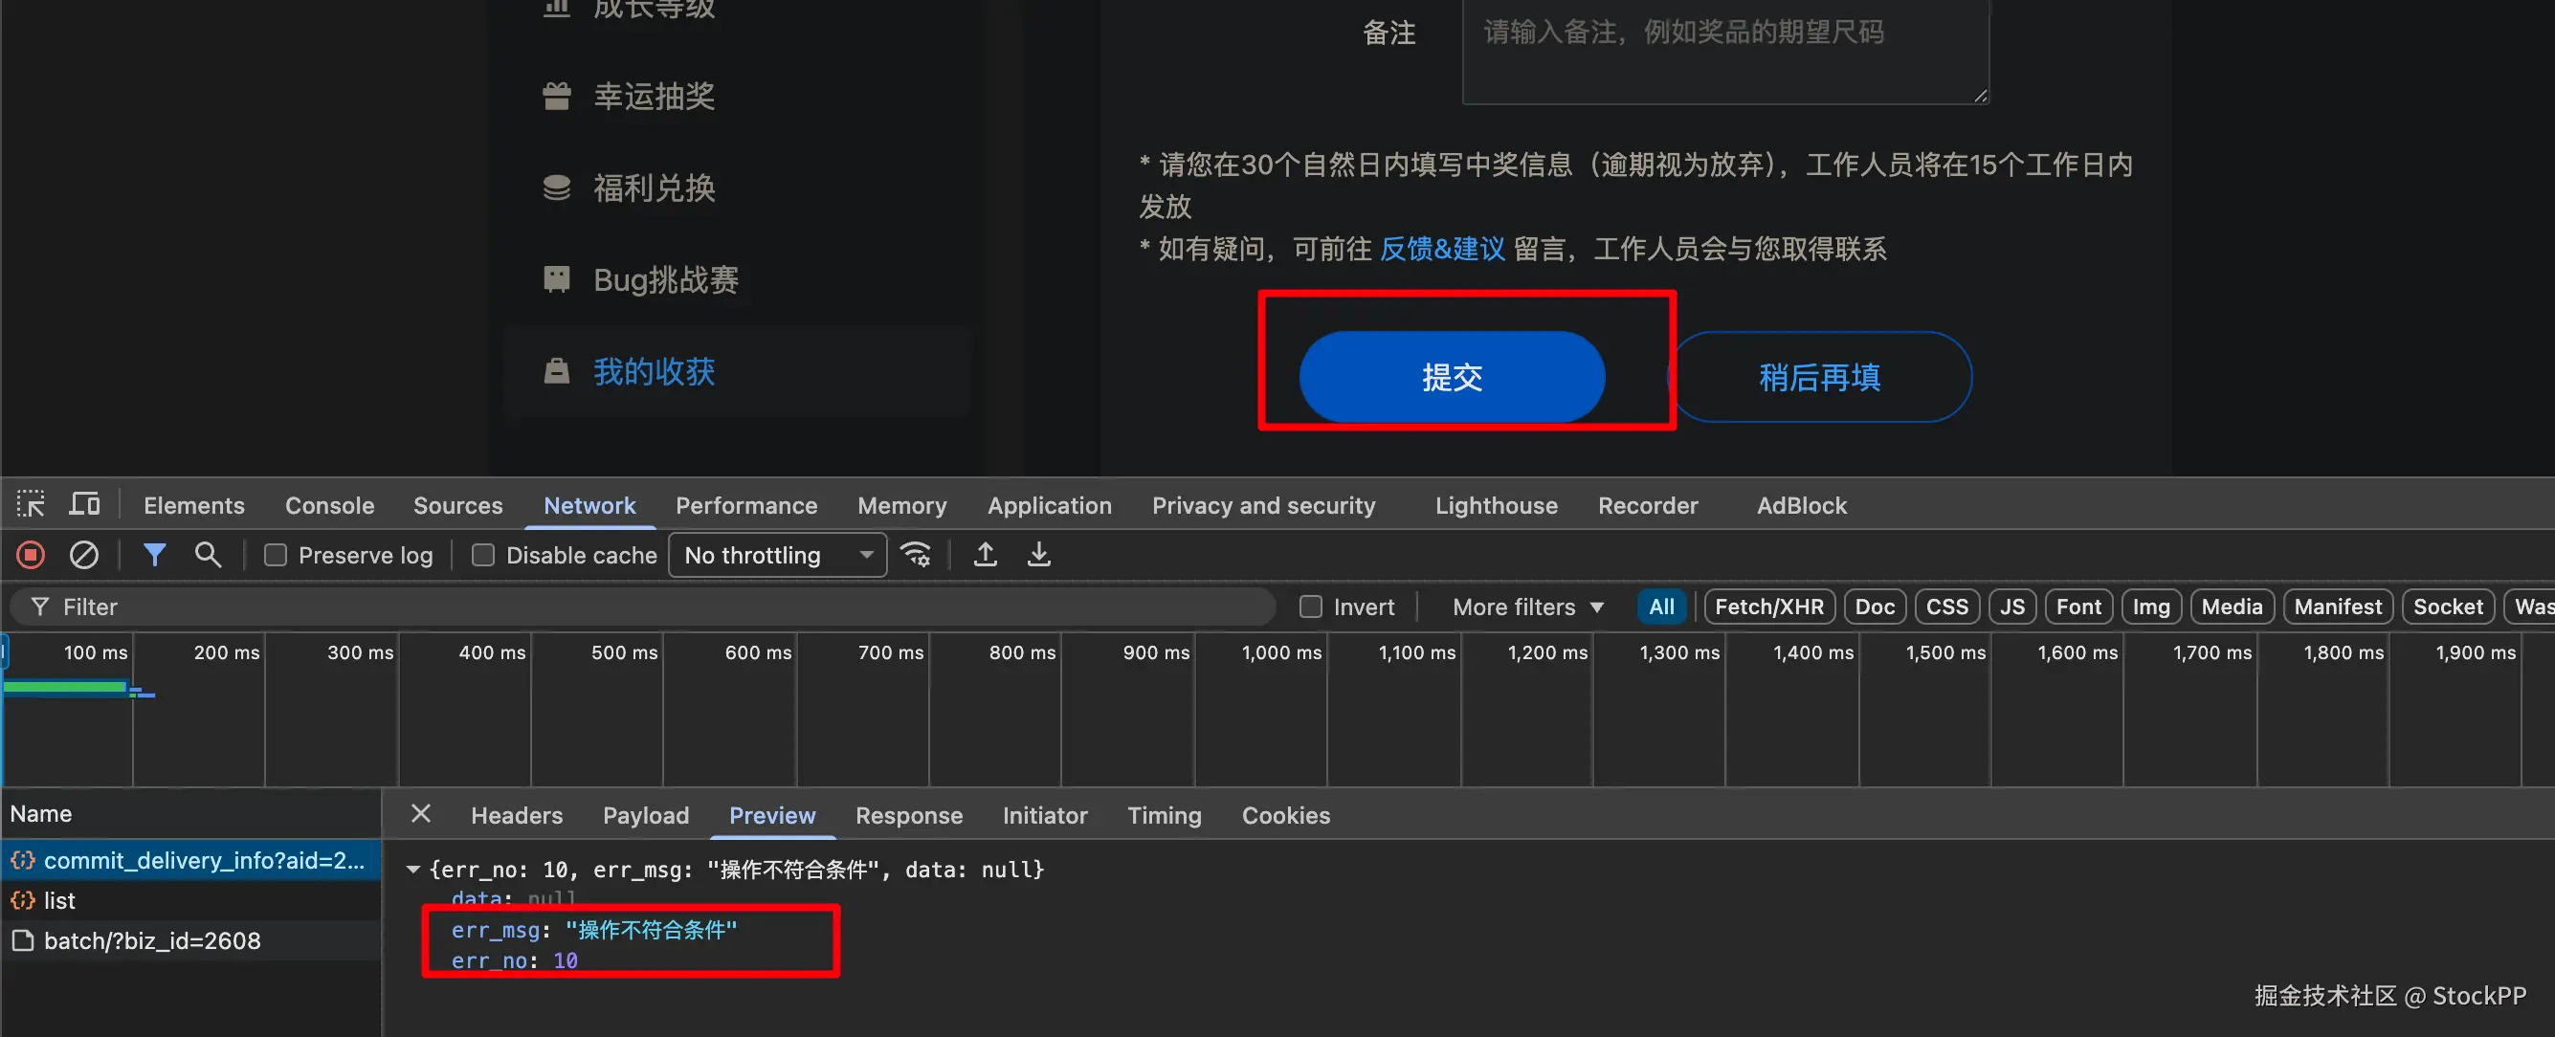
Task: Export network log as HAR file
Action: [x=1038, y=555]
